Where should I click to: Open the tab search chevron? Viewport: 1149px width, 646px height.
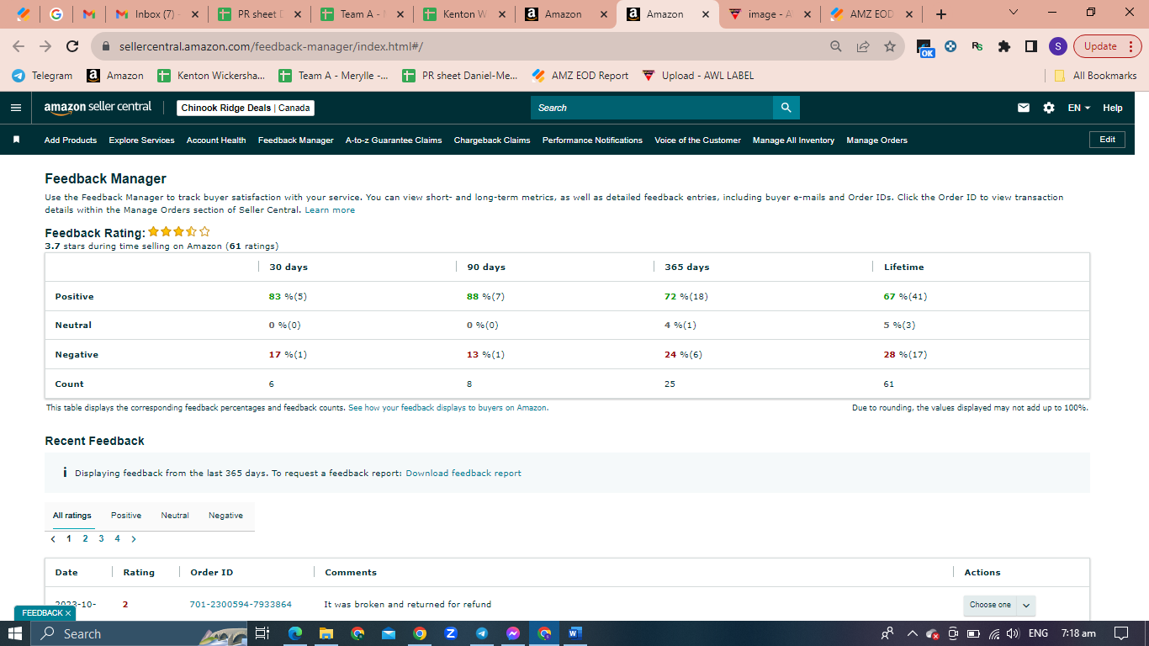pos(1013,13)
